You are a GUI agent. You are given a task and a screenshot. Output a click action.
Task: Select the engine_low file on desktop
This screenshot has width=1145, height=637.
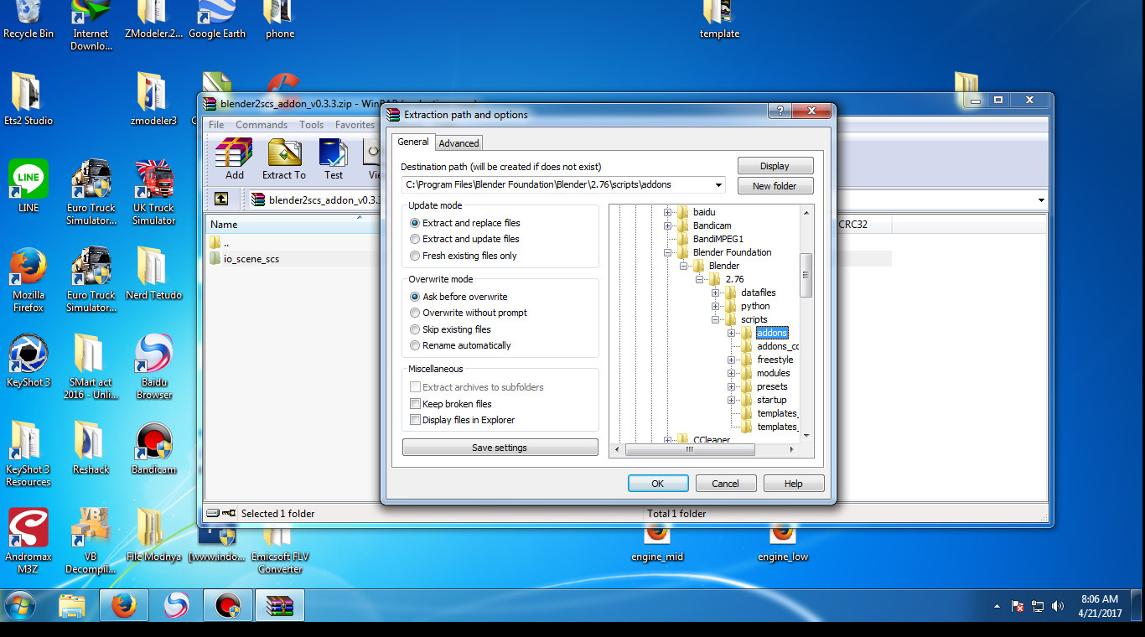point(783,543)
